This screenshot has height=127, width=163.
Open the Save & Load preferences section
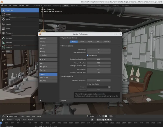(48, 77)
